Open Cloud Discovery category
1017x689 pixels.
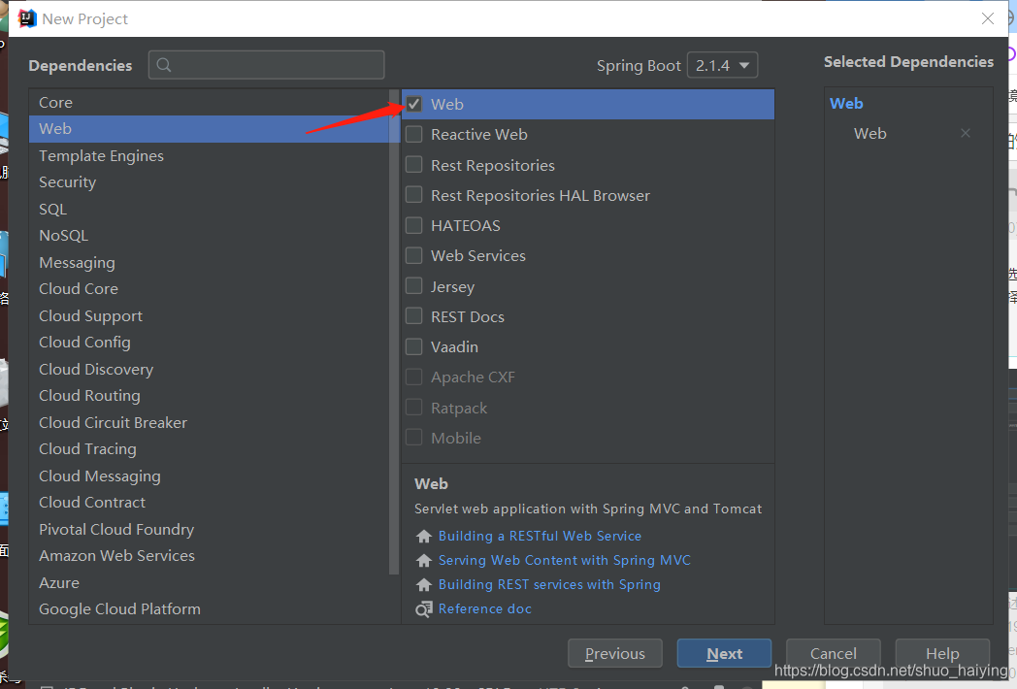[210, 369]
